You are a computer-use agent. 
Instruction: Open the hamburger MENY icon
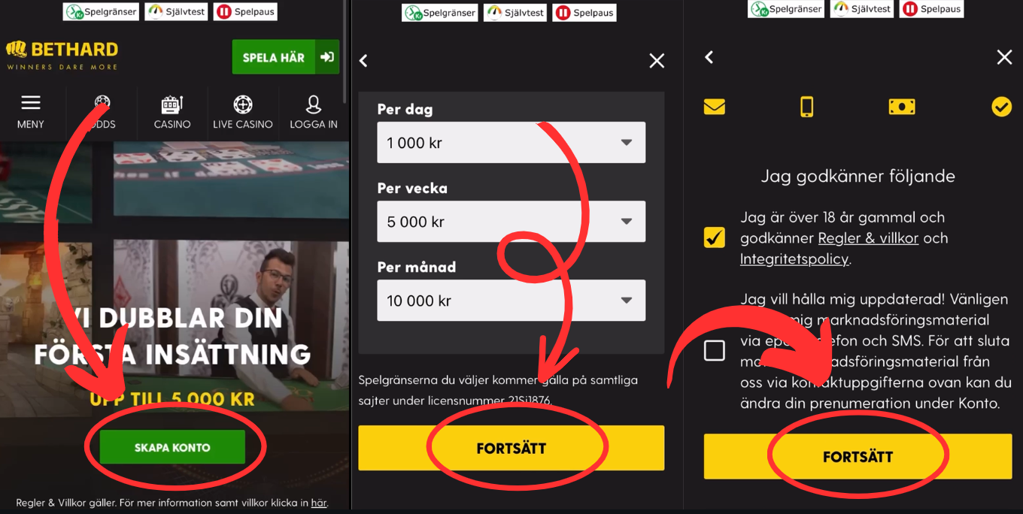tap(30, 103)
